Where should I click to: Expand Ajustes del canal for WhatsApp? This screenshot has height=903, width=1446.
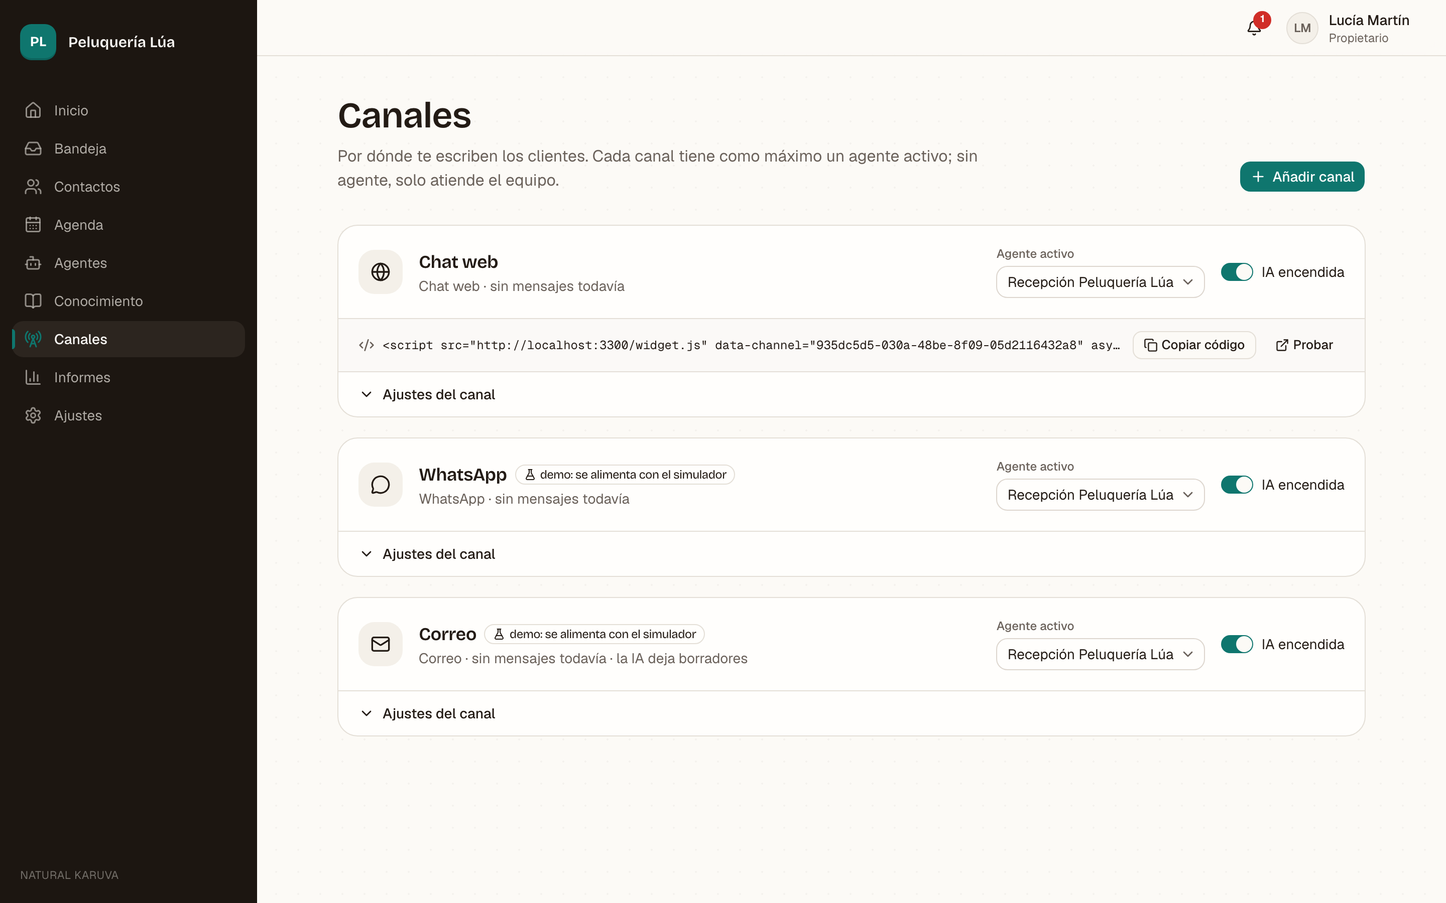click(x=851, y=554)
